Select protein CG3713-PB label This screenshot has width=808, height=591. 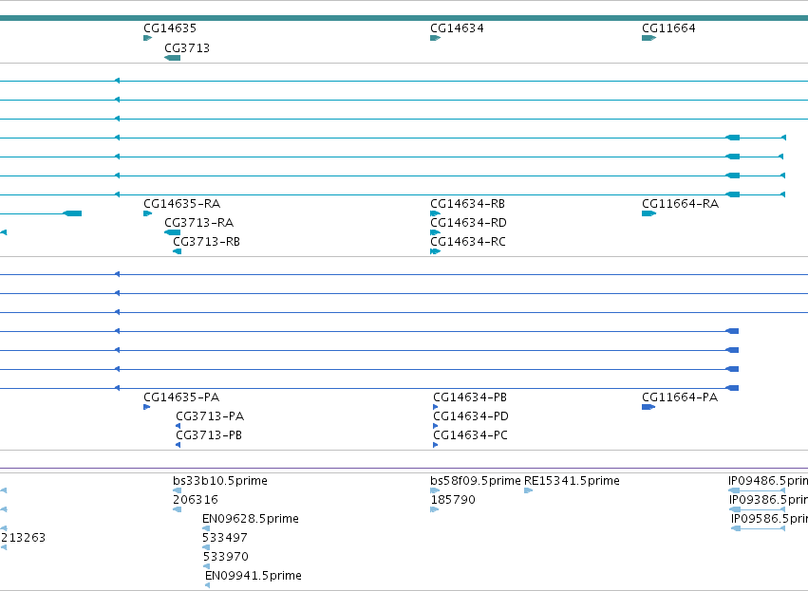coord(209,435)
